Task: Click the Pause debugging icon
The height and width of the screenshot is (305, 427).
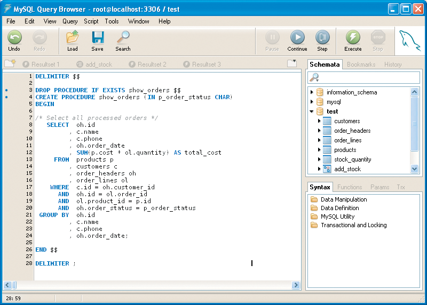Action: (x=272, y=37)
